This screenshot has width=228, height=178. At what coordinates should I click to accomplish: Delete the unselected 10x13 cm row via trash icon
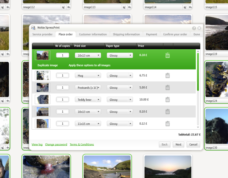point(168,111)
